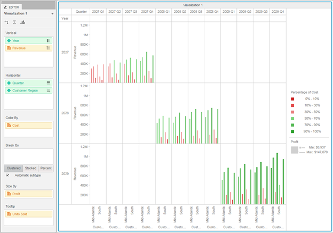This screenshot has height=233, width=333.
Task: Click the Cost metric icon in Color By
Action: [x=8, y=126]
